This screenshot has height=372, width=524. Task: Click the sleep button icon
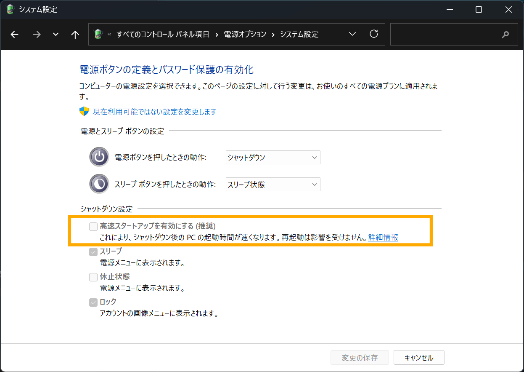coord(99,184)
